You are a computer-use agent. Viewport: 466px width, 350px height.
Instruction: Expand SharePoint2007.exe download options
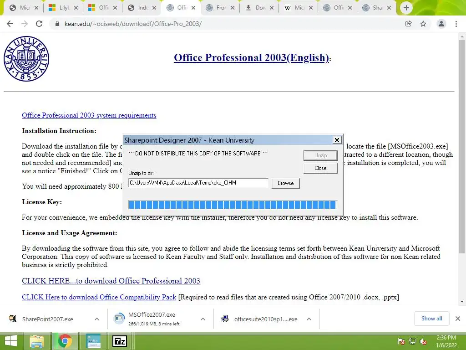click(97, 319)
